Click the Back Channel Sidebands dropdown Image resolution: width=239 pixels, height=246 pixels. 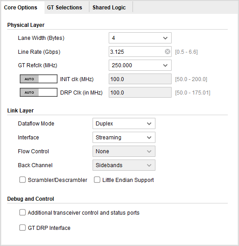coord(124,165)
